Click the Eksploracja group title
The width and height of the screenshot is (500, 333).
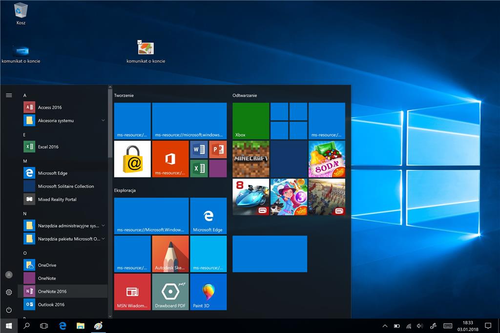click(125, 190)
